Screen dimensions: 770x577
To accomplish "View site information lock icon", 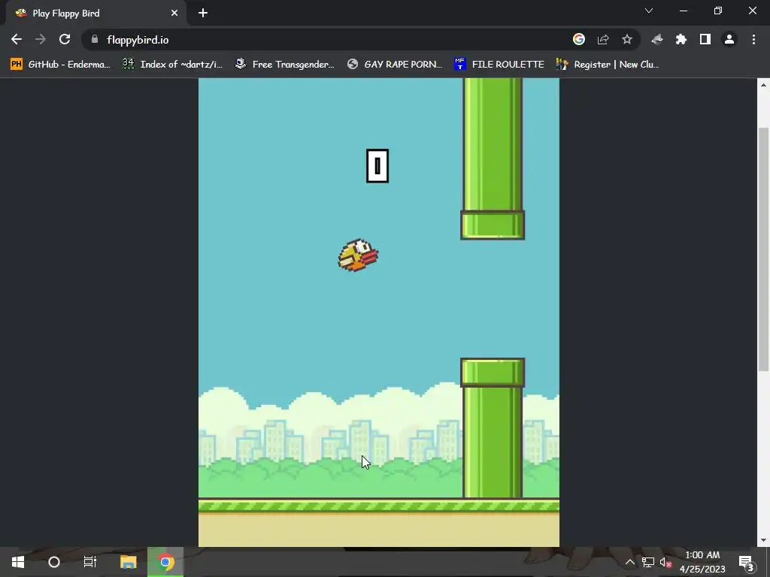I will click(x=95, y=39).
